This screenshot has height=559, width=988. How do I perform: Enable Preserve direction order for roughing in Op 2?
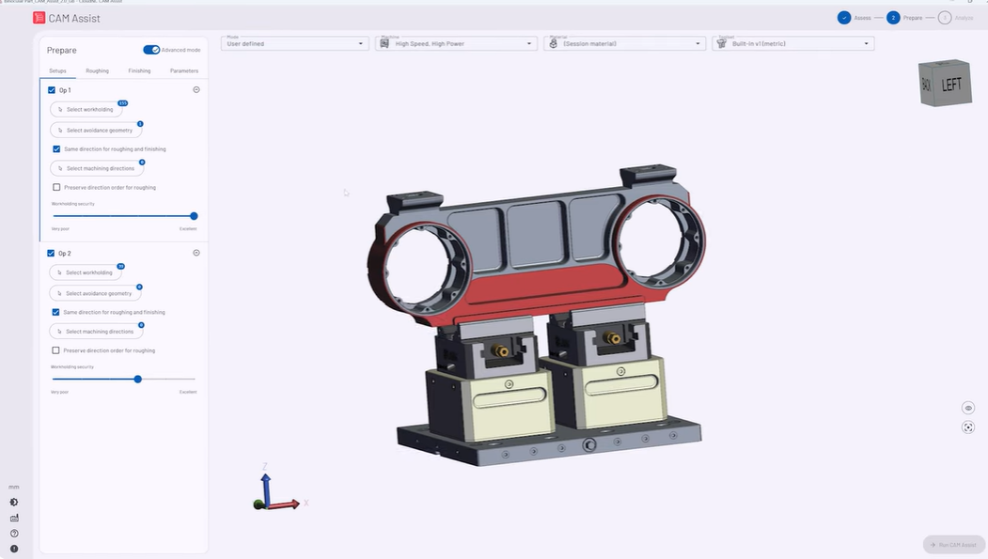coord(56,350)
